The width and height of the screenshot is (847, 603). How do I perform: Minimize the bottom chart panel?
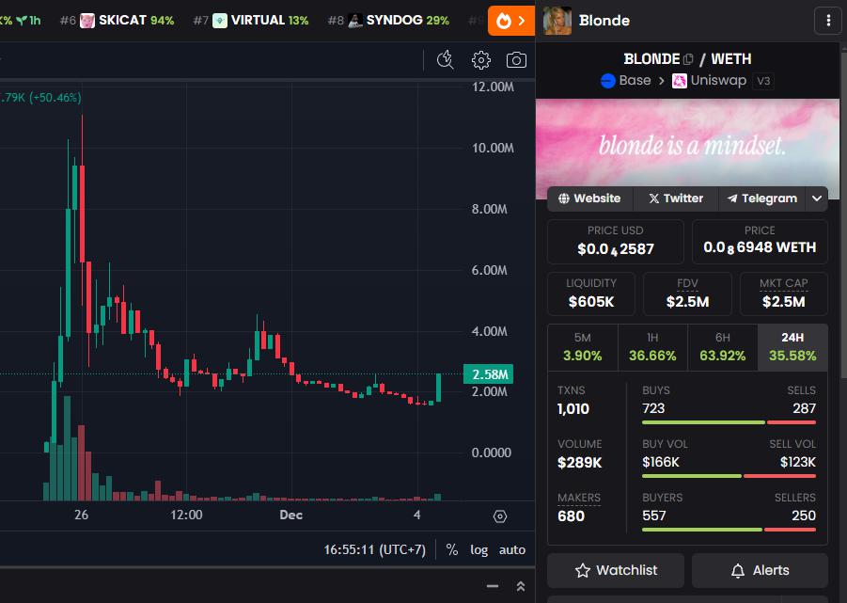(x=492, y=586)
